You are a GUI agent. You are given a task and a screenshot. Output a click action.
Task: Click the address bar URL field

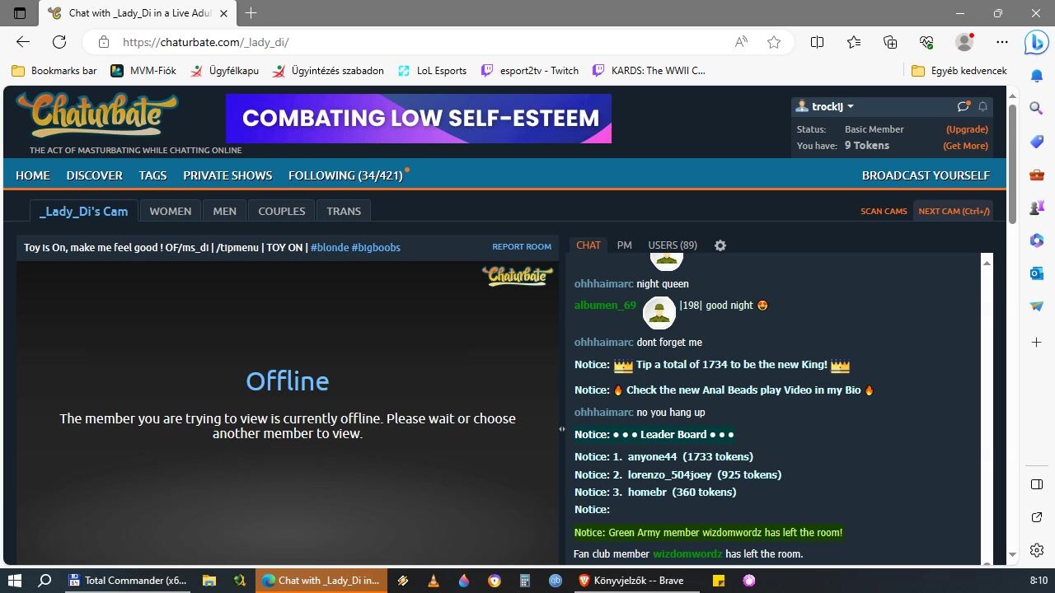(x=412, y=42)
